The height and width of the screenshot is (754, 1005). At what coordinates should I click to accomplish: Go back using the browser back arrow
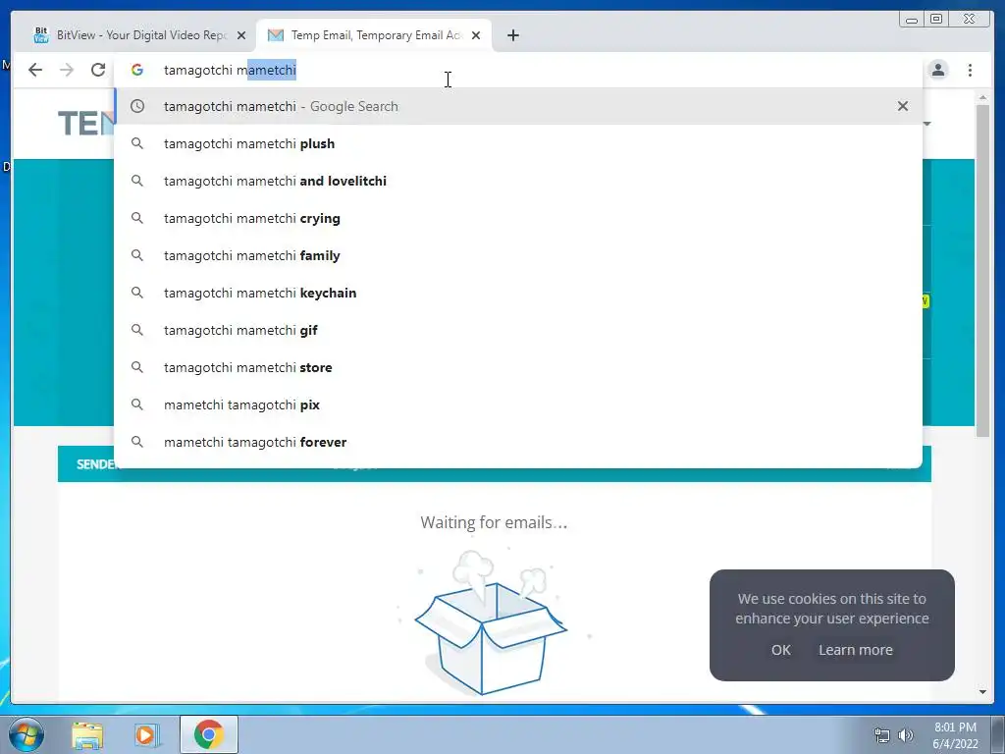point(35,70)
